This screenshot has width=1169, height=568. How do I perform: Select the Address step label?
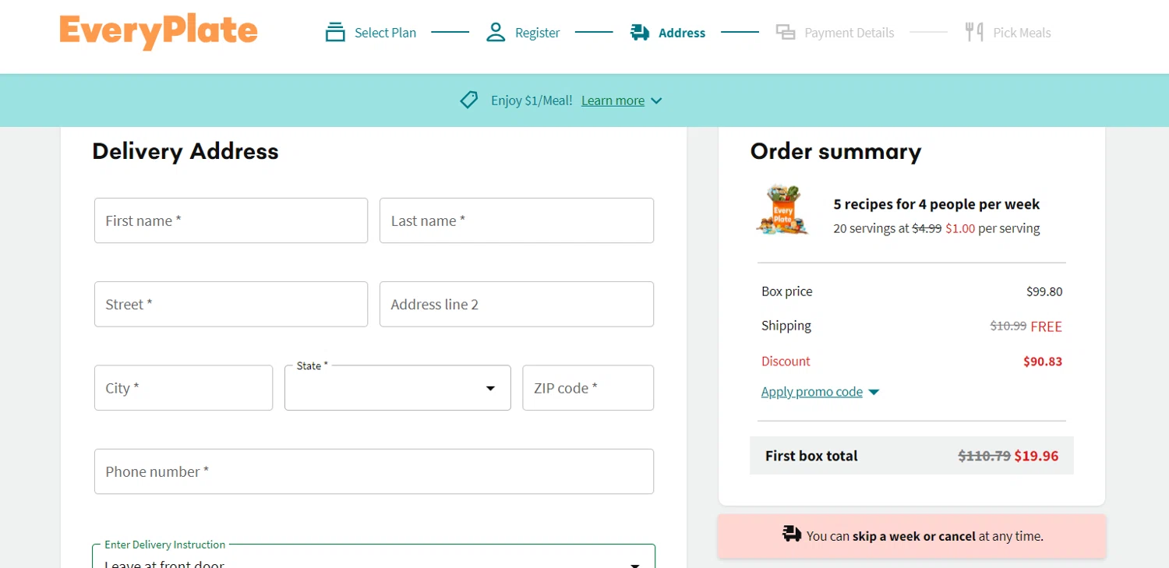click(682, 33)
